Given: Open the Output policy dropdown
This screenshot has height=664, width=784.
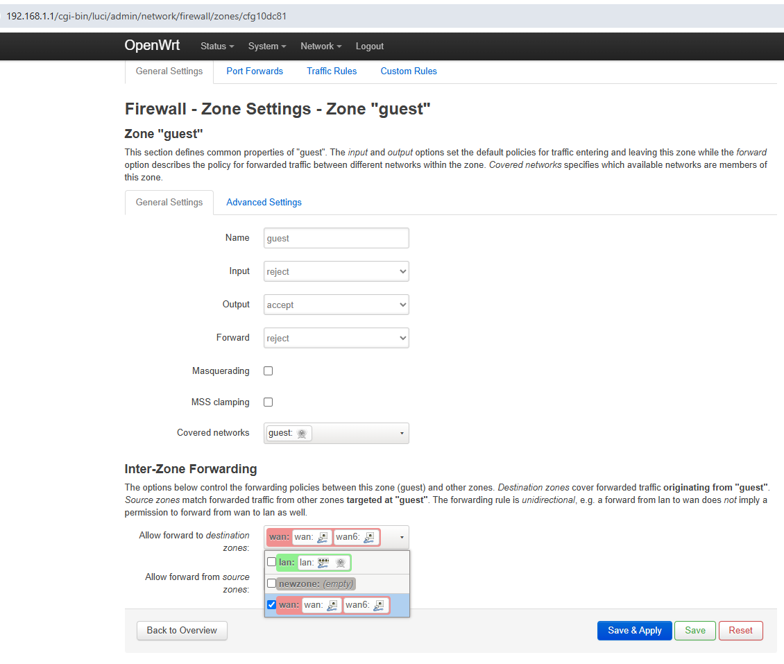Looking at the screenshot, I should pyautogui.click(x=336, y=305).
